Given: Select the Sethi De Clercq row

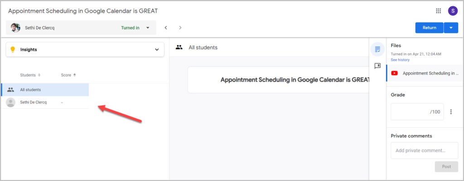Looking at the screenshot, I should (45, 102).
